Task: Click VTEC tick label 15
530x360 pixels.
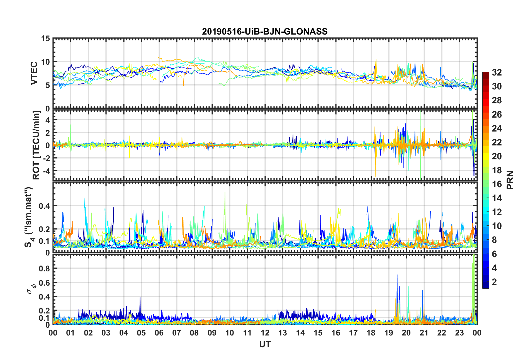Action: click(x=46, y=39)
